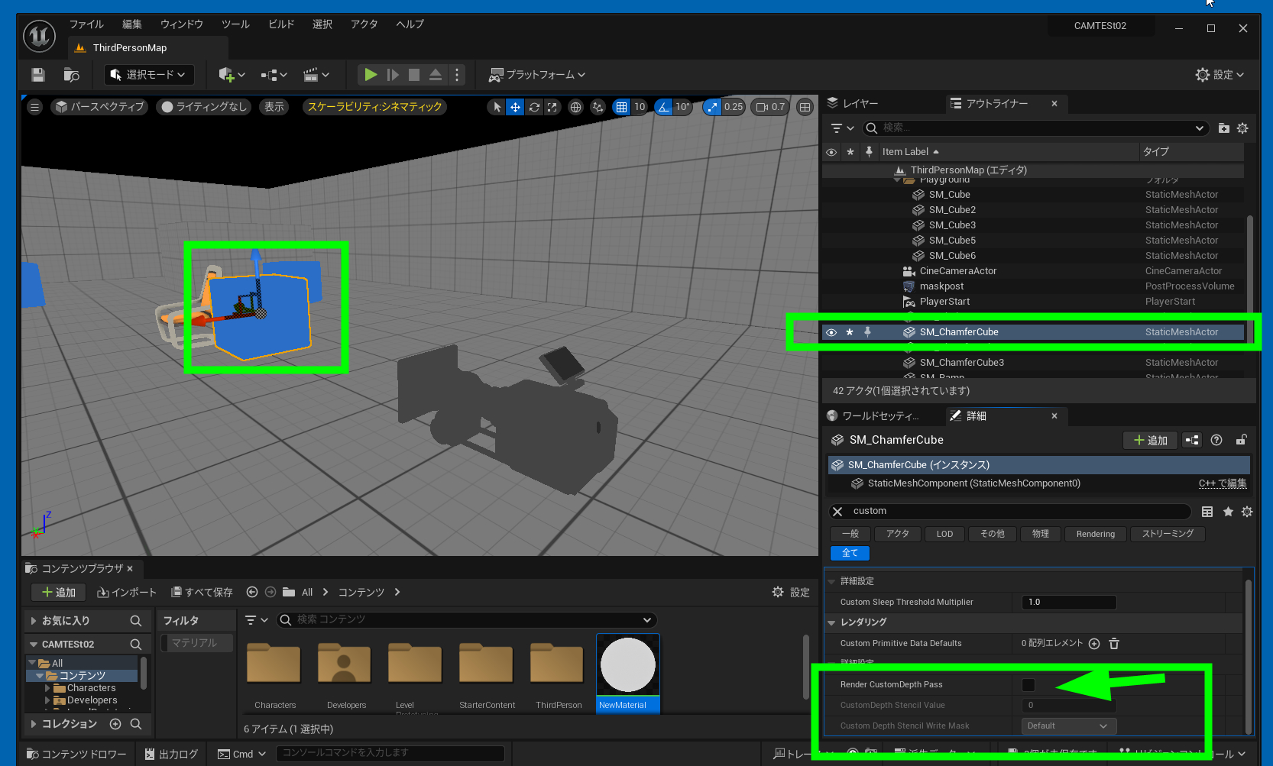Toggle camera speed 0.7 button in viewport
This screenshot has height=766, width=1273.
coord(770,107)
